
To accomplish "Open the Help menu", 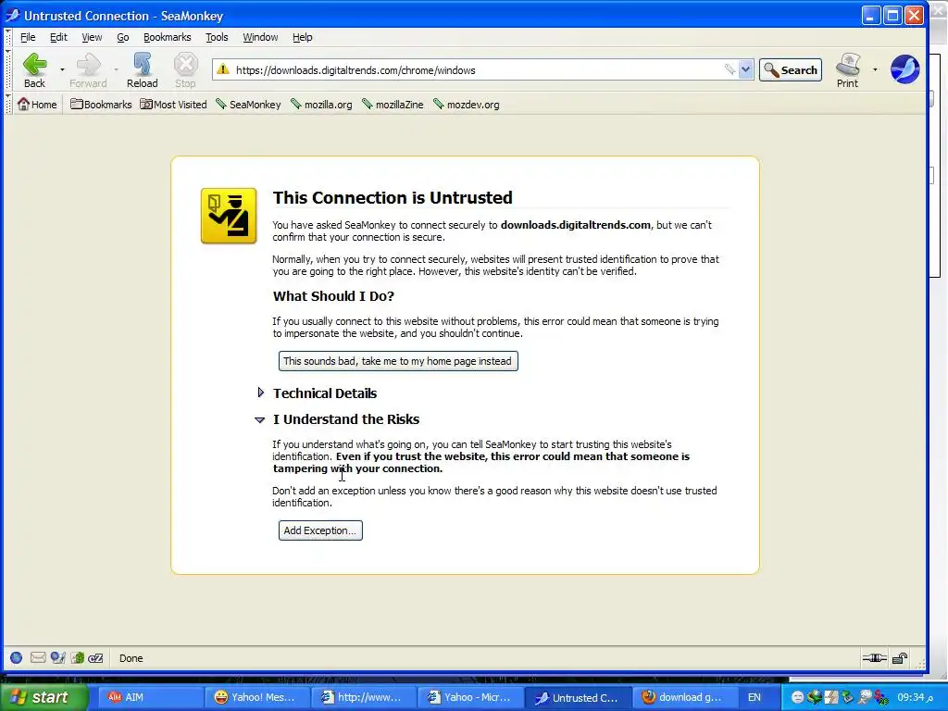I will coord(303,37).
